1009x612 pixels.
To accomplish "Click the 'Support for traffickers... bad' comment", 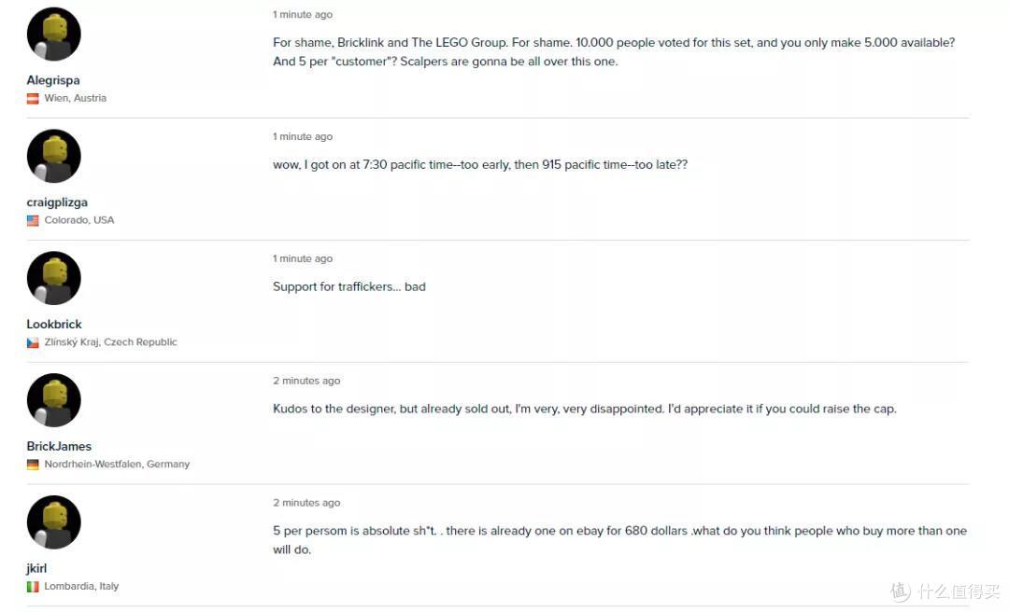I will click(x=348, y=286).
